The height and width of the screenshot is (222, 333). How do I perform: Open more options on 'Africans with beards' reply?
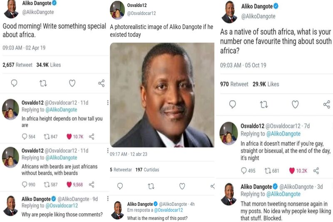click(x=108, y=151)
